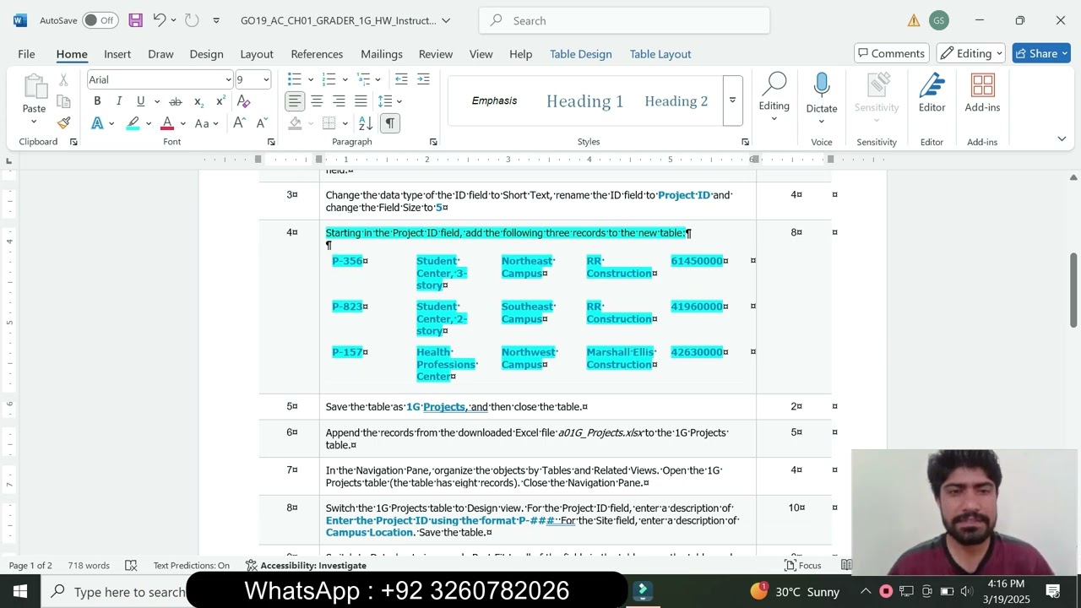This screenshot has width=1081, height=608.
Task: Click Accessibility: Investigate in status bar
Action: pos(306,565)
